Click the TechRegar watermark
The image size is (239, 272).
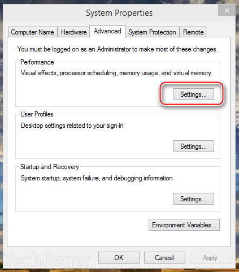[47, 260]
